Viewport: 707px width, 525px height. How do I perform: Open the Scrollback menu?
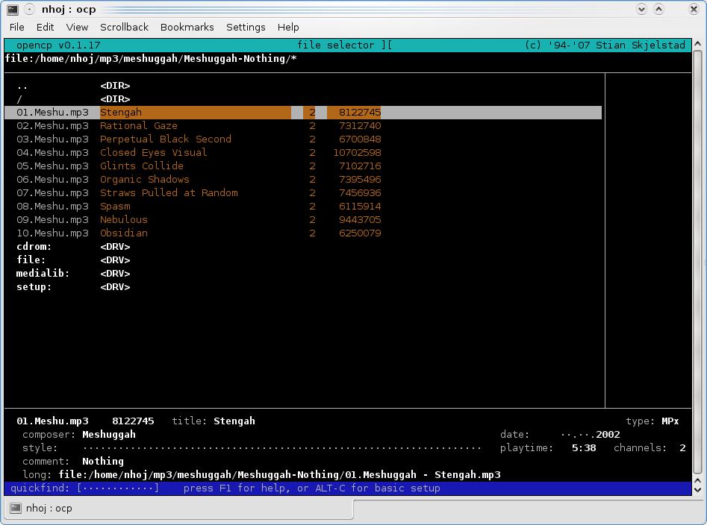[x=124, y=27]
